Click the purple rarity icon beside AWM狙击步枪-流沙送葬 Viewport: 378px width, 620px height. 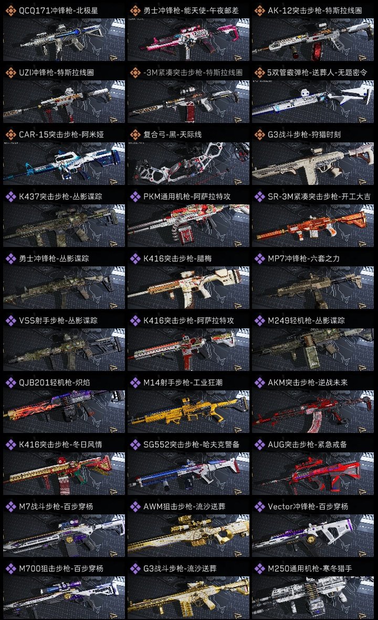135,507
